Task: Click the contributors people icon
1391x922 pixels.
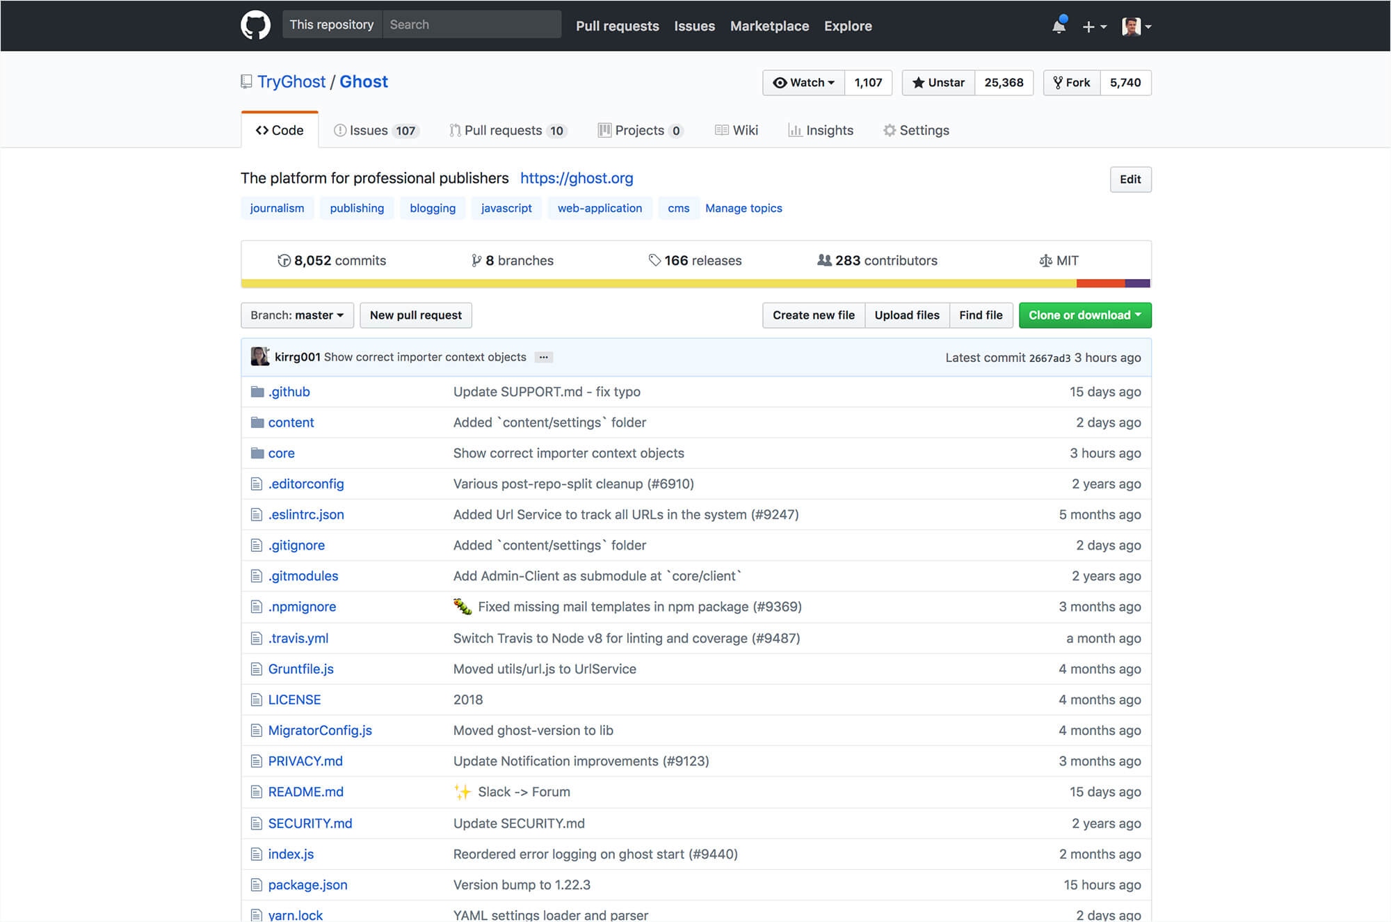Action: click(x=824, y=260)
